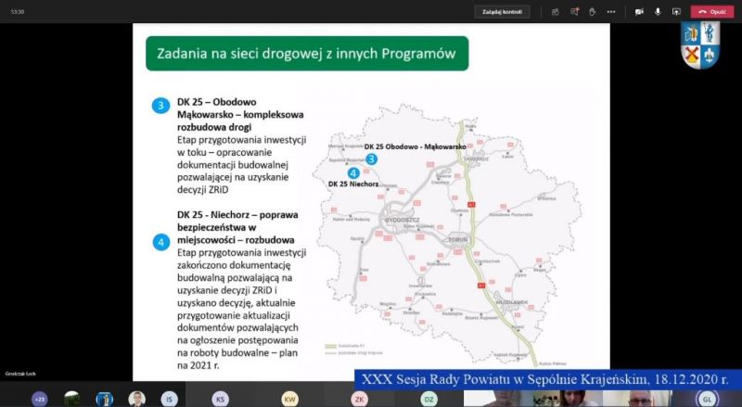Click the presenter name label Grzelczak Lech

[20, 374]
